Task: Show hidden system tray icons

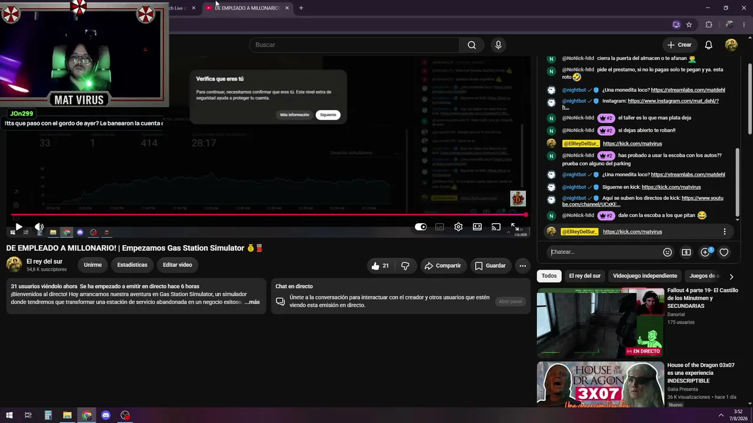Action: [x=721, y=415]
